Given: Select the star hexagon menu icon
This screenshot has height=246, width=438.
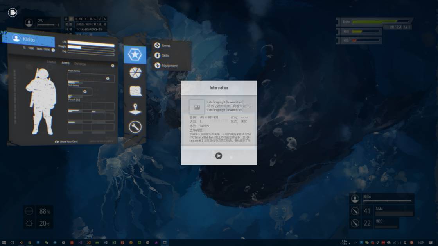Looking at the screenshot, I should pyautogui.click(x=135, y=55).
